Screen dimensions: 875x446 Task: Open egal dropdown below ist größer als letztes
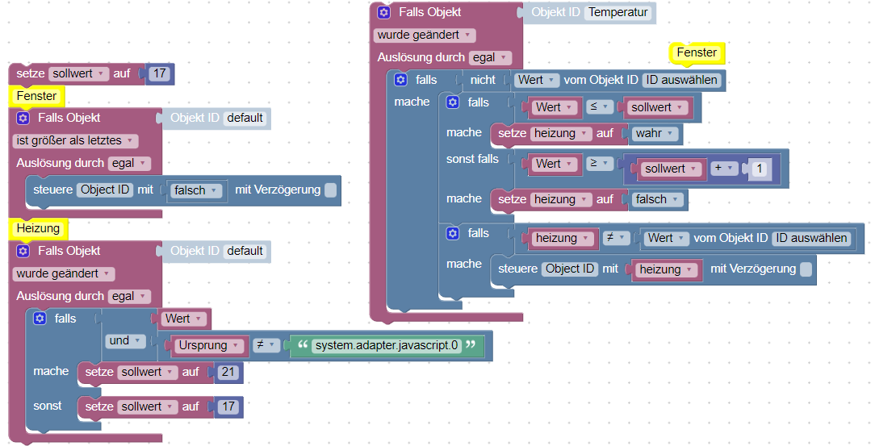click(x=129, y=164)
